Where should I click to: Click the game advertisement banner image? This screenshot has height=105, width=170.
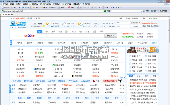tap(143, 49)
